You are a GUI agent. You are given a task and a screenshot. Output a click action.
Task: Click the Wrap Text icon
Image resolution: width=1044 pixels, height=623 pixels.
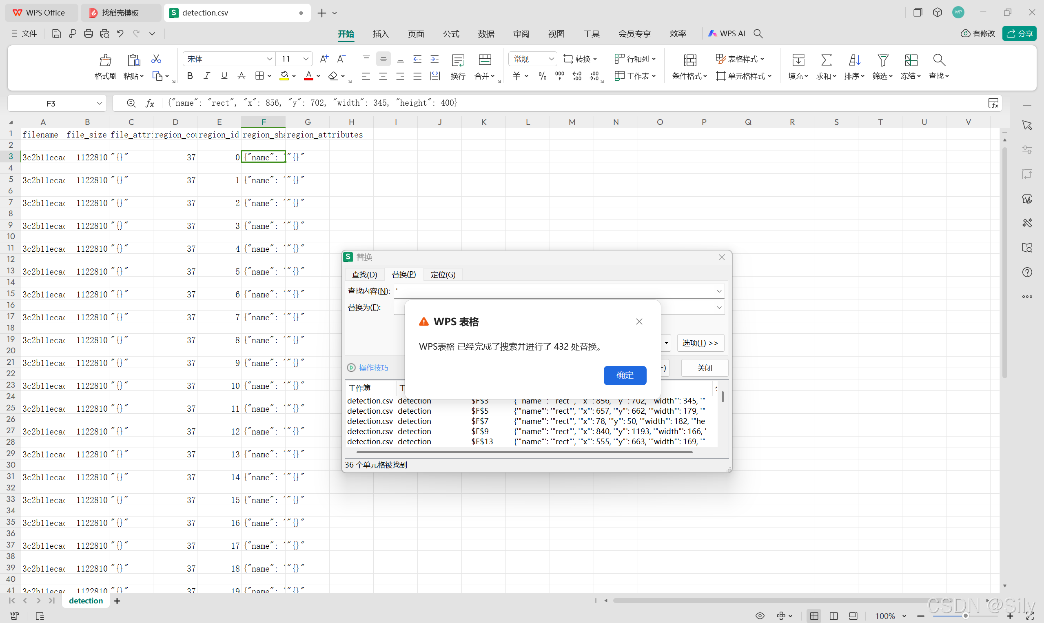458,60
